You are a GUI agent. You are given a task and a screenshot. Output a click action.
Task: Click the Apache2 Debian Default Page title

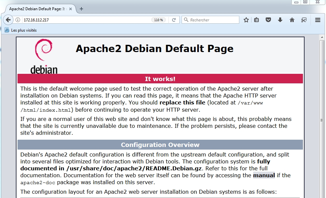click(x=155, y=49)
